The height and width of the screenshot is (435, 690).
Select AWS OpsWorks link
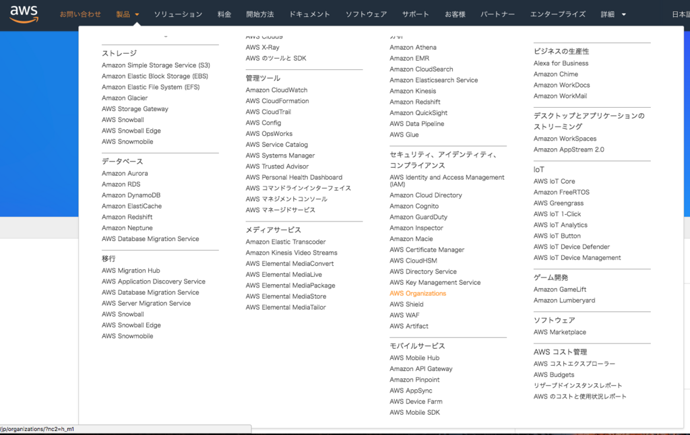(x=269, y=134)
